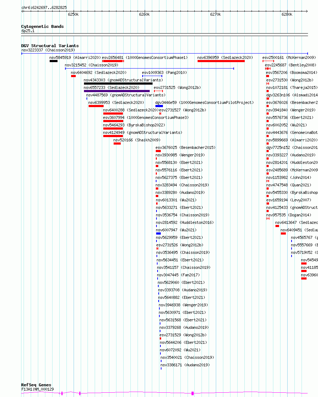Click the 6p25.1 cytogenetic band label
The image size is (318, 397).
point(28,31)
